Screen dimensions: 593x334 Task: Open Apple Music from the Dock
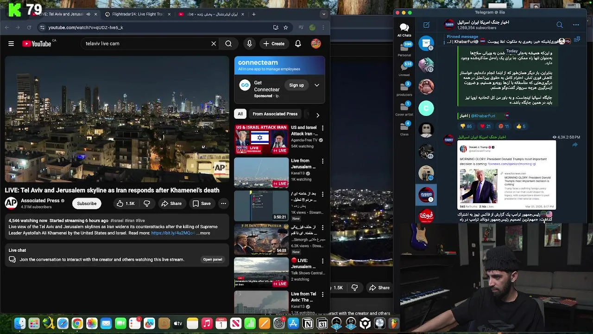[207, 324]
